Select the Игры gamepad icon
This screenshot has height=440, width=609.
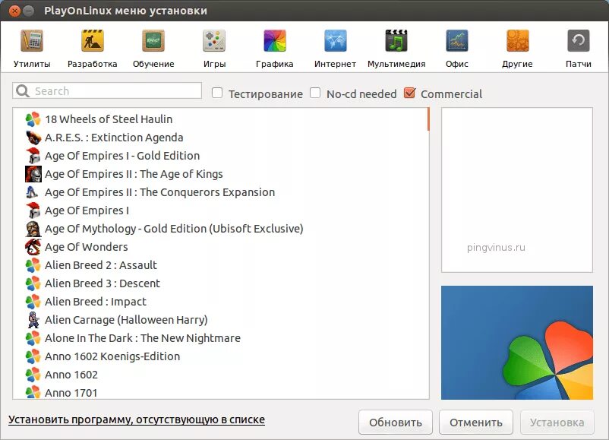(x=214, y=40)
